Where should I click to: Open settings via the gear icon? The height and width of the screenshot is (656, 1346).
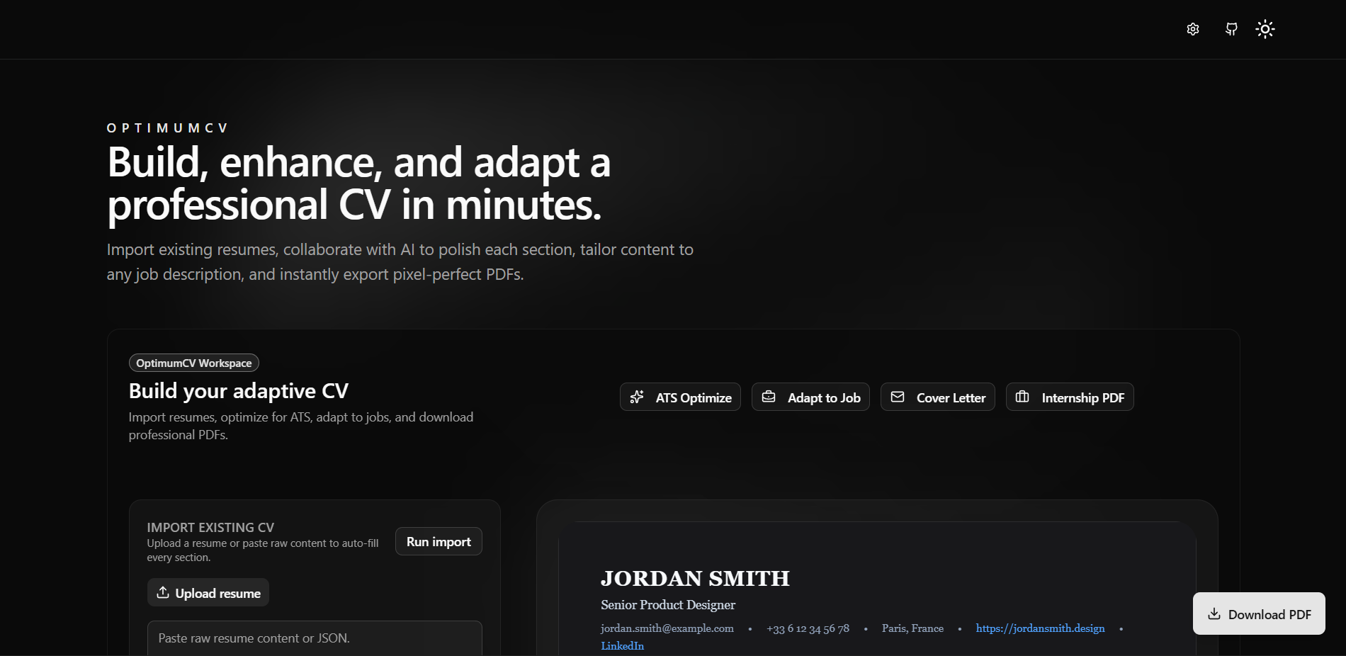(x=1193, y=29)
